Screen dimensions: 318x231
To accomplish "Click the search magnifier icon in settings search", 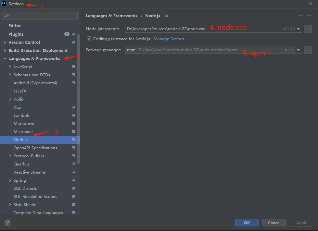I will click(x=6, y=16).
